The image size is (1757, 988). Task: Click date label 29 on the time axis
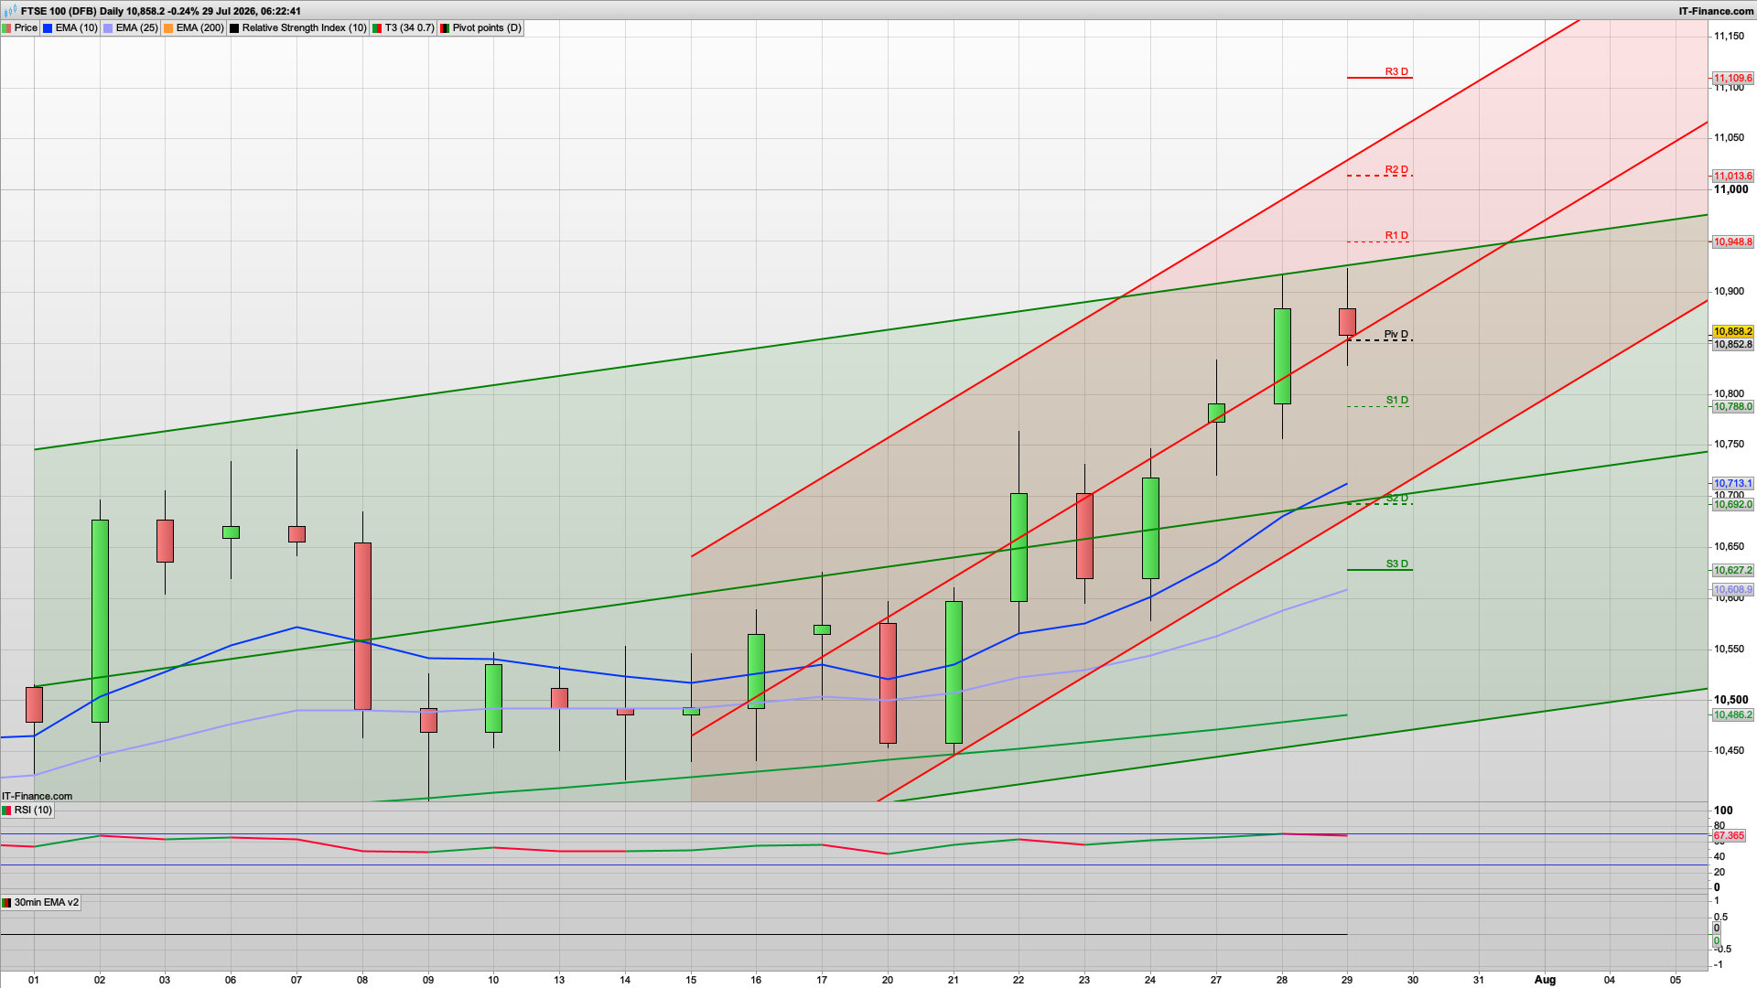(x=1347, y=980)
